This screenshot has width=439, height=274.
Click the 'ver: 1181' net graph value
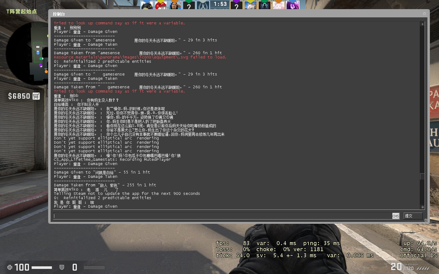pyautogui.click(x=308, y=249)
